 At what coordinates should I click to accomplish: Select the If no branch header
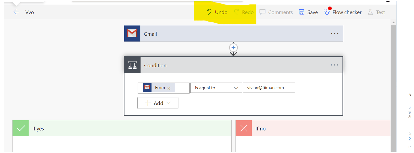(x=313, y=128)
